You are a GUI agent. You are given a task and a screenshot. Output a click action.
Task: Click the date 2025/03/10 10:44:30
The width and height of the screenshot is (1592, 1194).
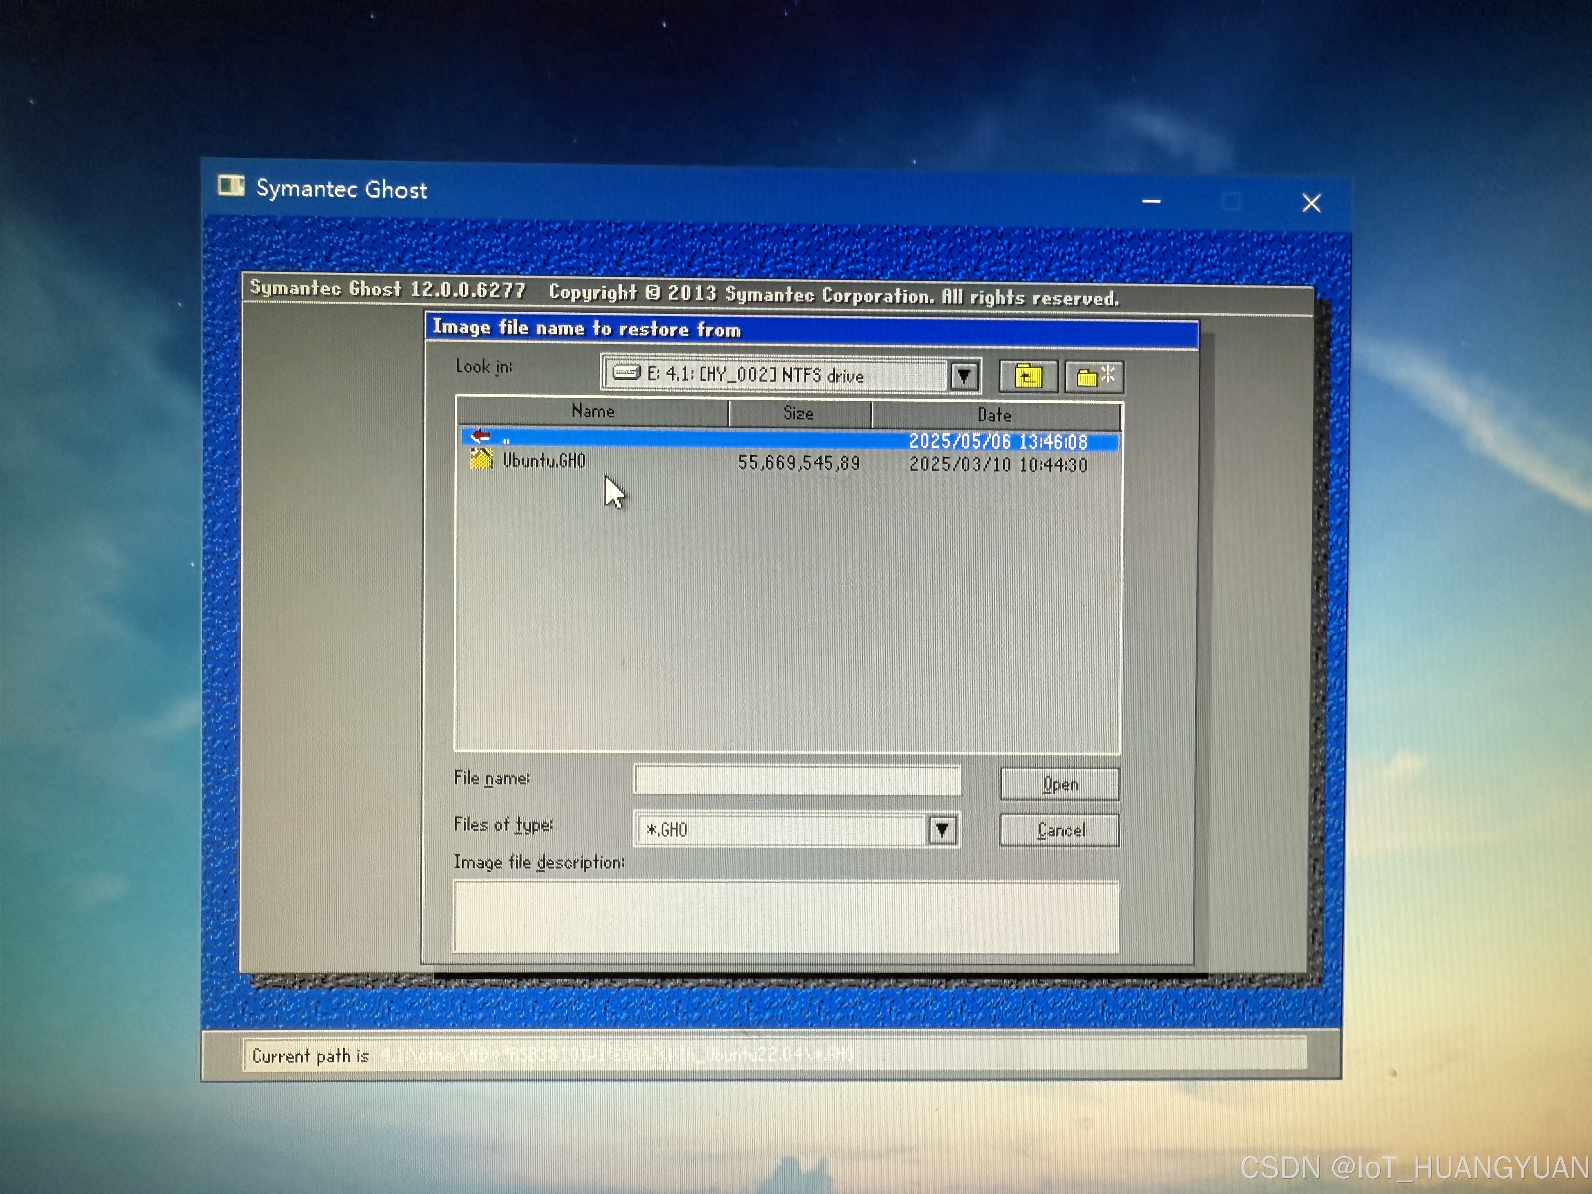click(998, 464)
